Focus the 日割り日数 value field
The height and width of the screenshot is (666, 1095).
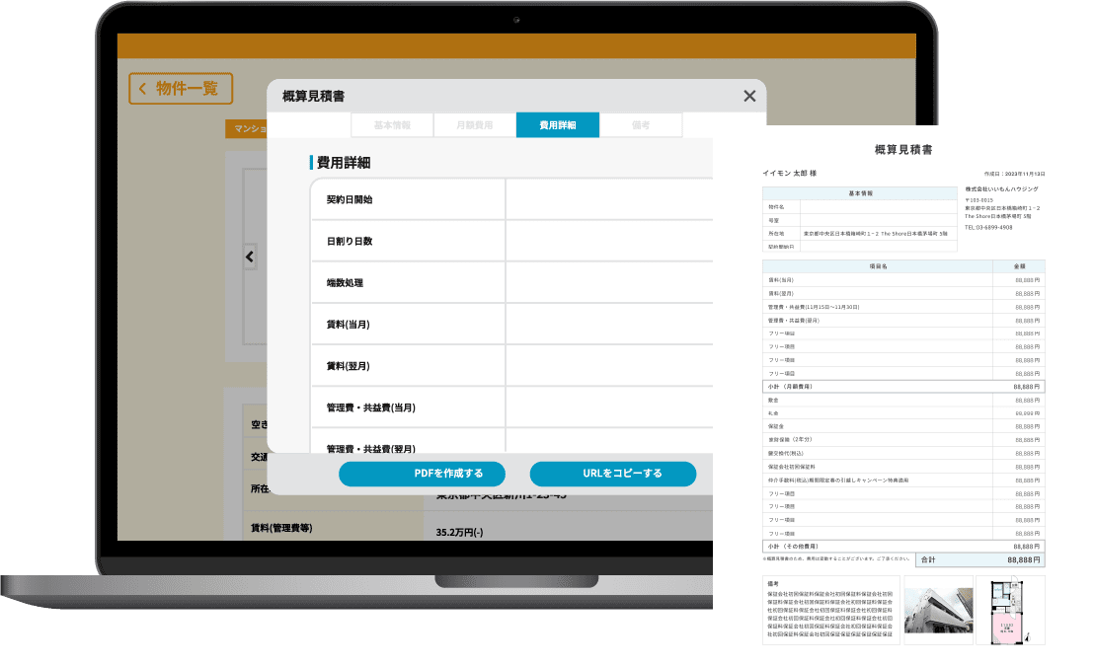pos(608,241)
